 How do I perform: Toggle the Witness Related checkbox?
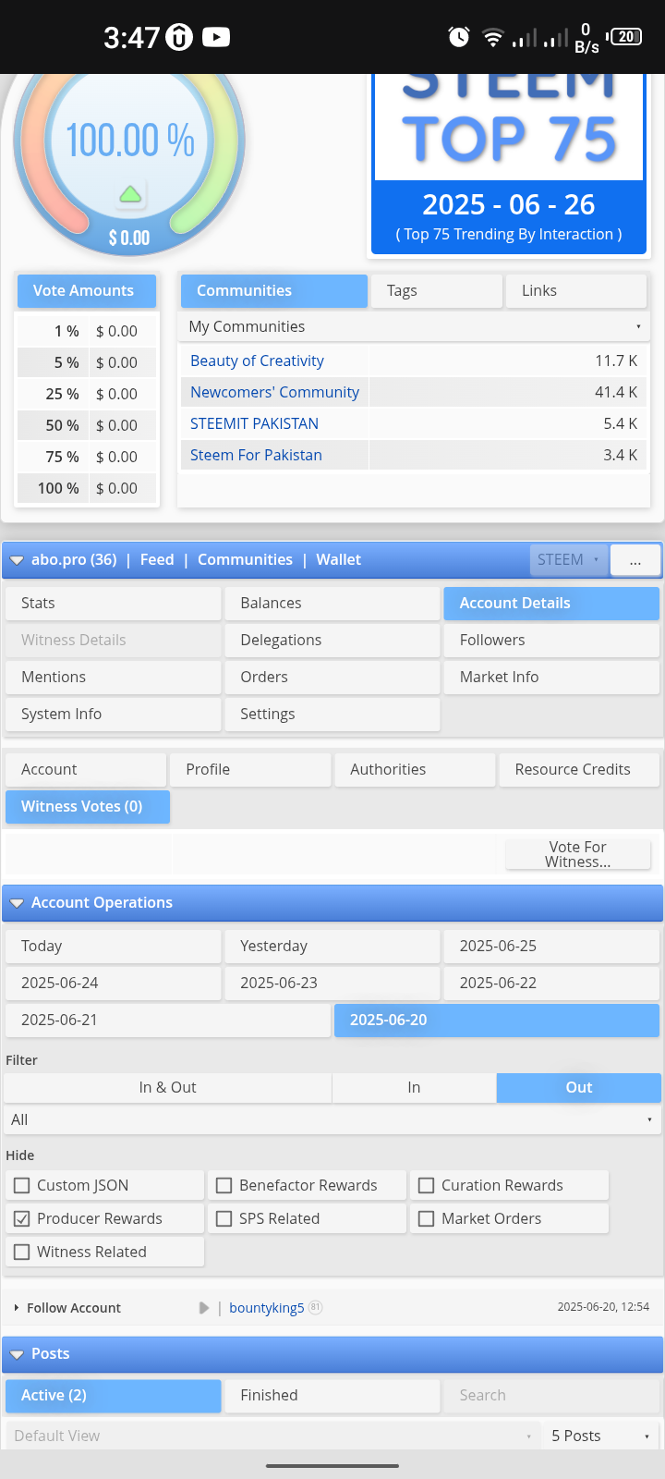pyautogui.click(x=21, y=1252)
